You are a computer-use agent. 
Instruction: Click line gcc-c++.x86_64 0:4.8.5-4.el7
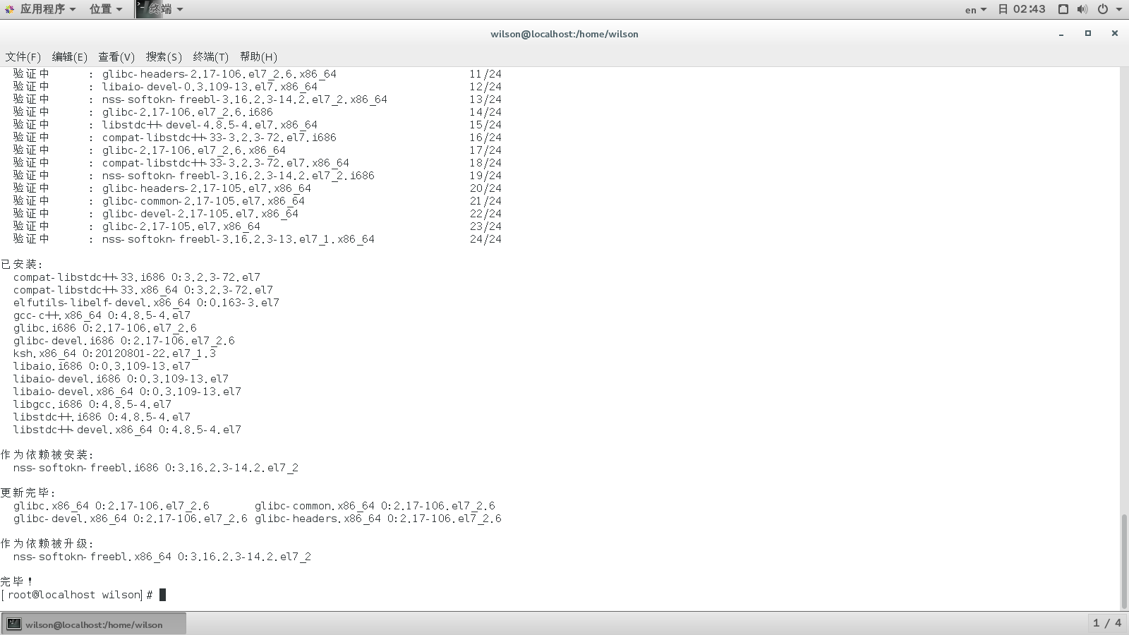point(102,315)
